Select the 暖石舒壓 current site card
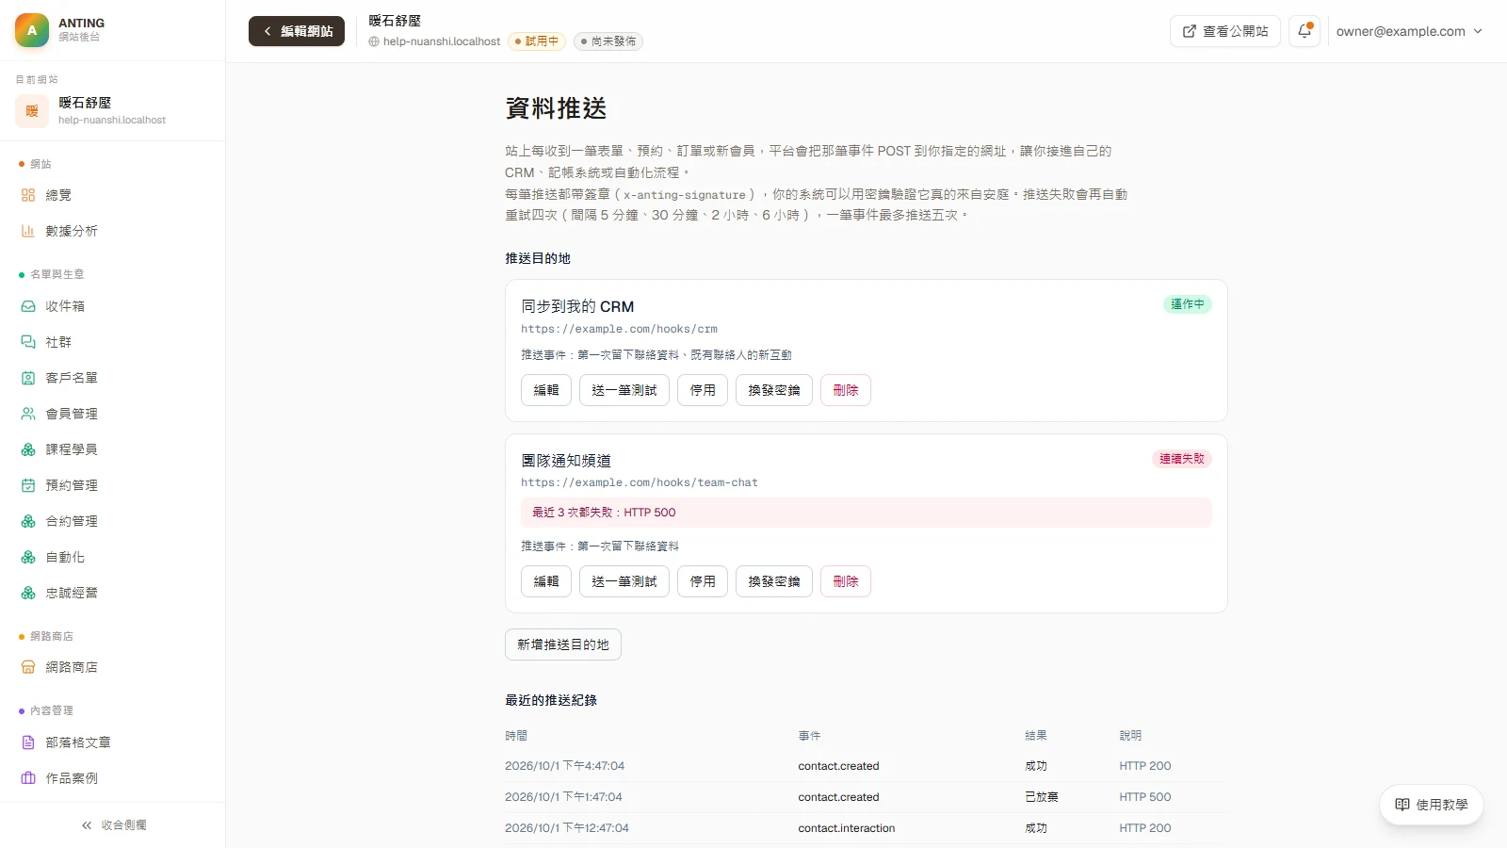This screenshot has height=848, width=1507. 112,110
